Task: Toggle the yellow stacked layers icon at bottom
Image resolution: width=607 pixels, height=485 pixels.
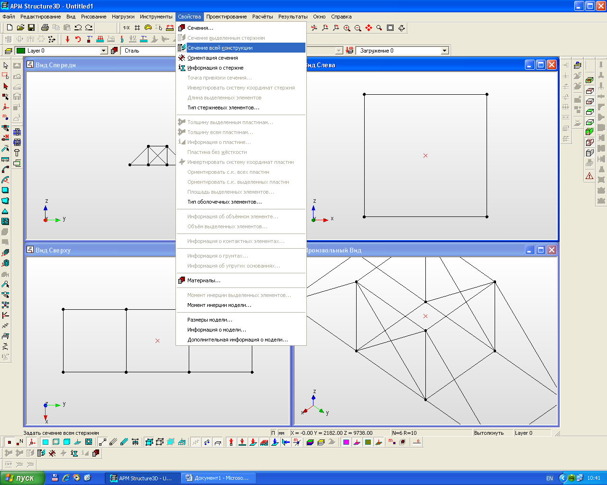Action: (x=321, y=442)
